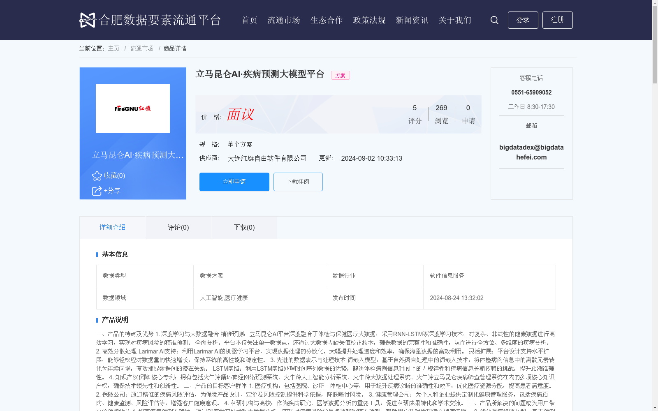Click the bigdatadex@bigdatahefei.com email address
Viewport: 658px width, 411px height.
(531, 152)
